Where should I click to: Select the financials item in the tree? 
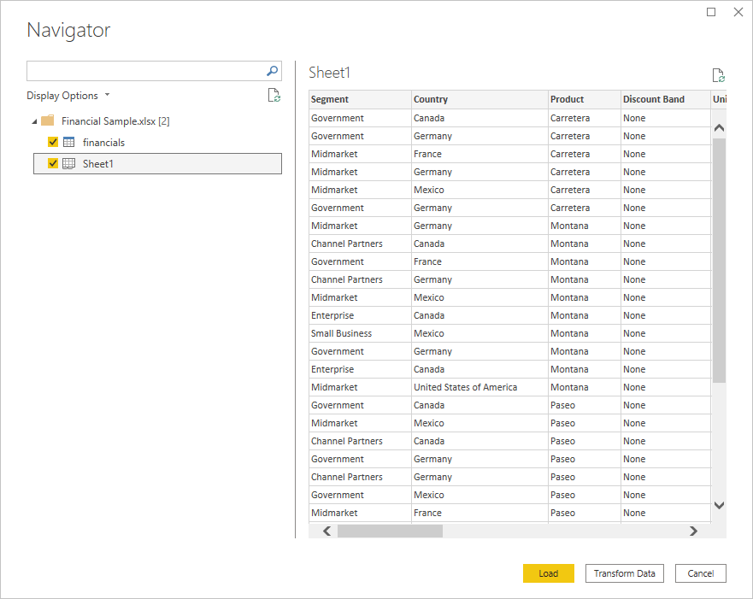pyautogui.click(x=103, y=142)
